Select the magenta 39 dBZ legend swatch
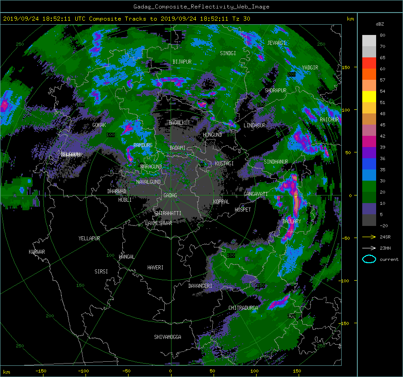This screenshot has height=377, width=403. [x=369, y=141]
